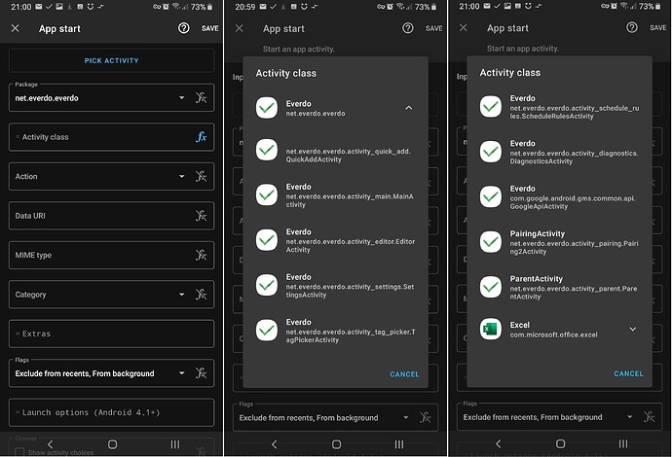Tap SAVE in the left screen

click(x=210, y=28)
